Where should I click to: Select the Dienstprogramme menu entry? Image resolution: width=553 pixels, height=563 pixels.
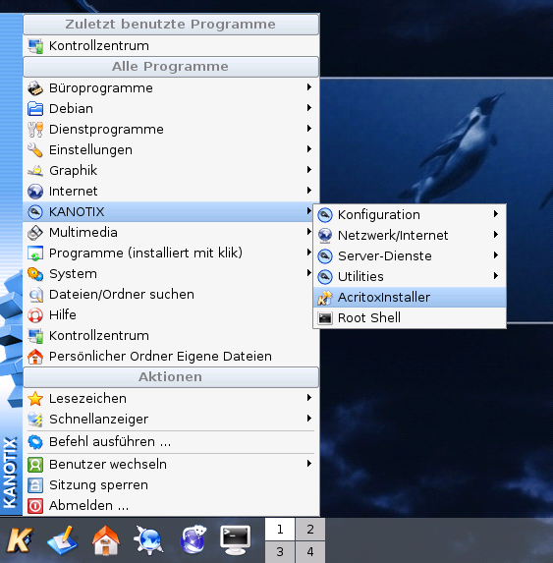(x=171, y=130)
